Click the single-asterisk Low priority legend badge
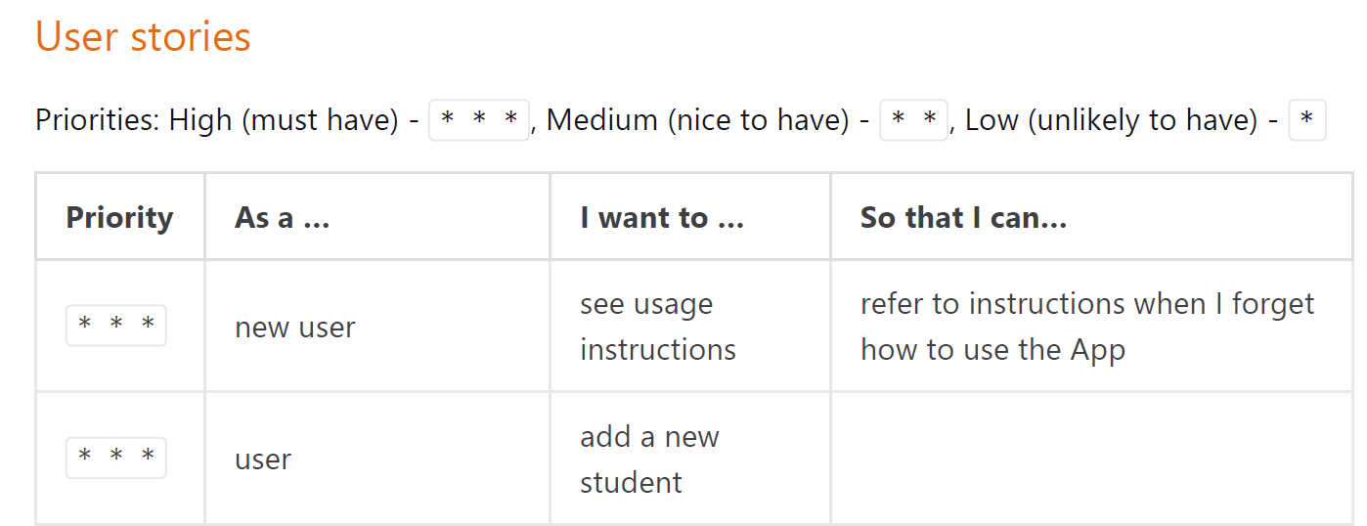1367x526 pixels. 1307,120
